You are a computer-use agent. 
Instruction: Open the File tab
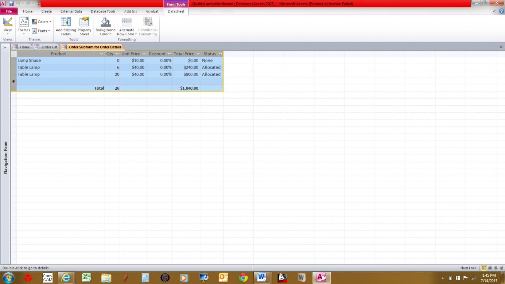click(9, 11)
